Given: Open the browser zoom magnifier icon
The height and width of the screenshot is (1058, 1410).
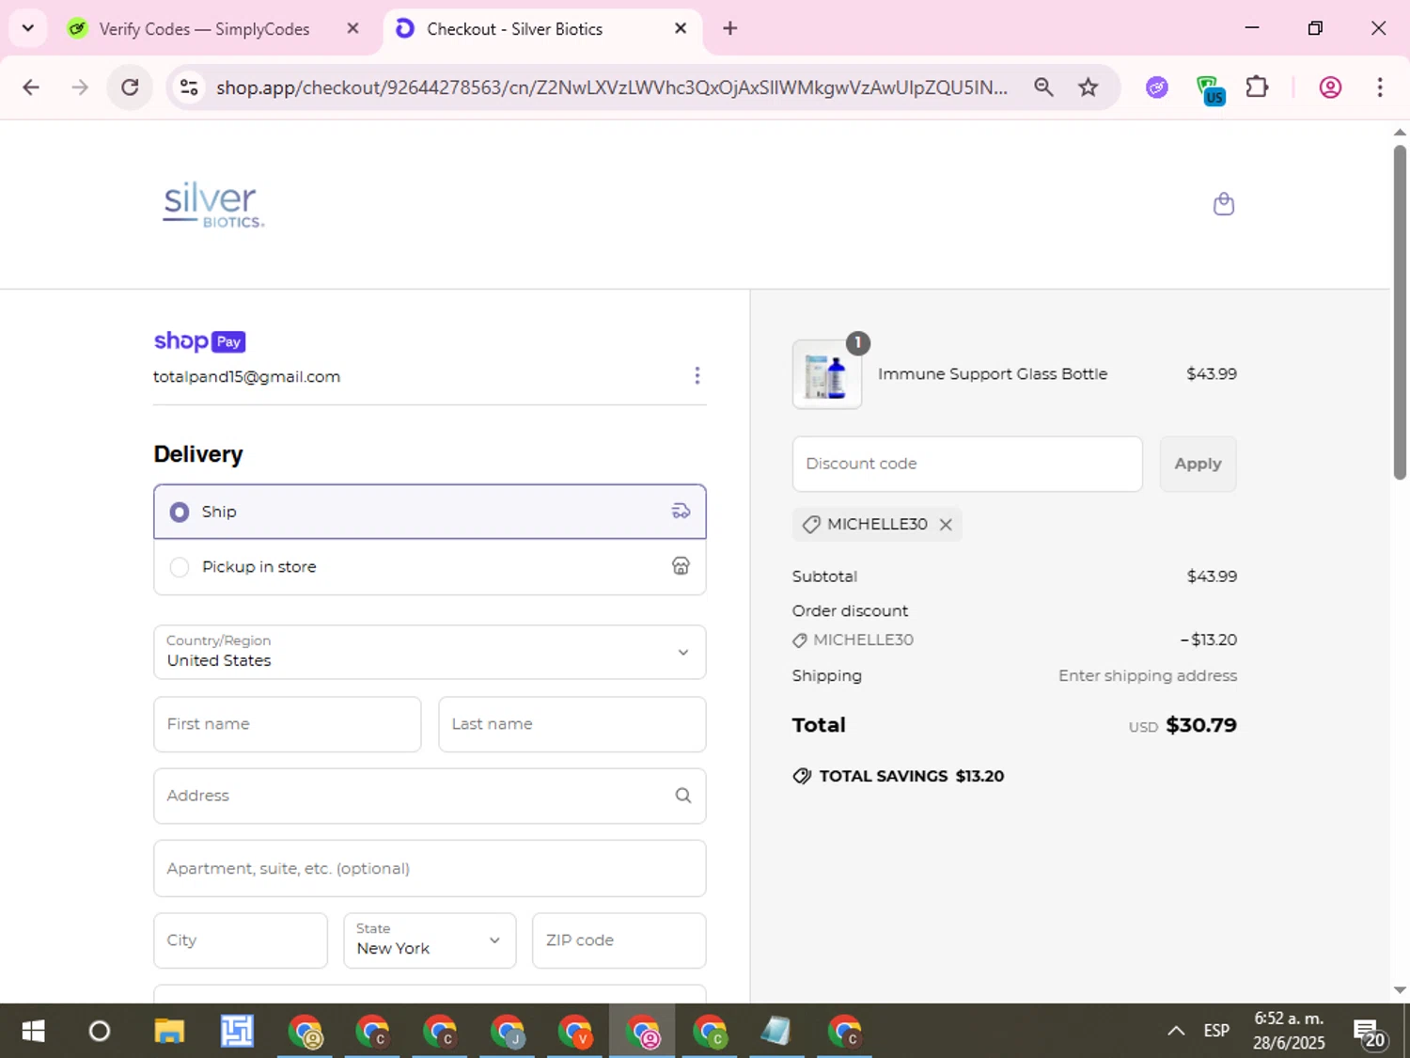Looking at the screenshot, I should point(1043,87).
